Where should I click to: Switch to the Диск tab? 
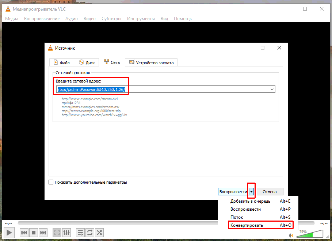[x=87, y=63]
